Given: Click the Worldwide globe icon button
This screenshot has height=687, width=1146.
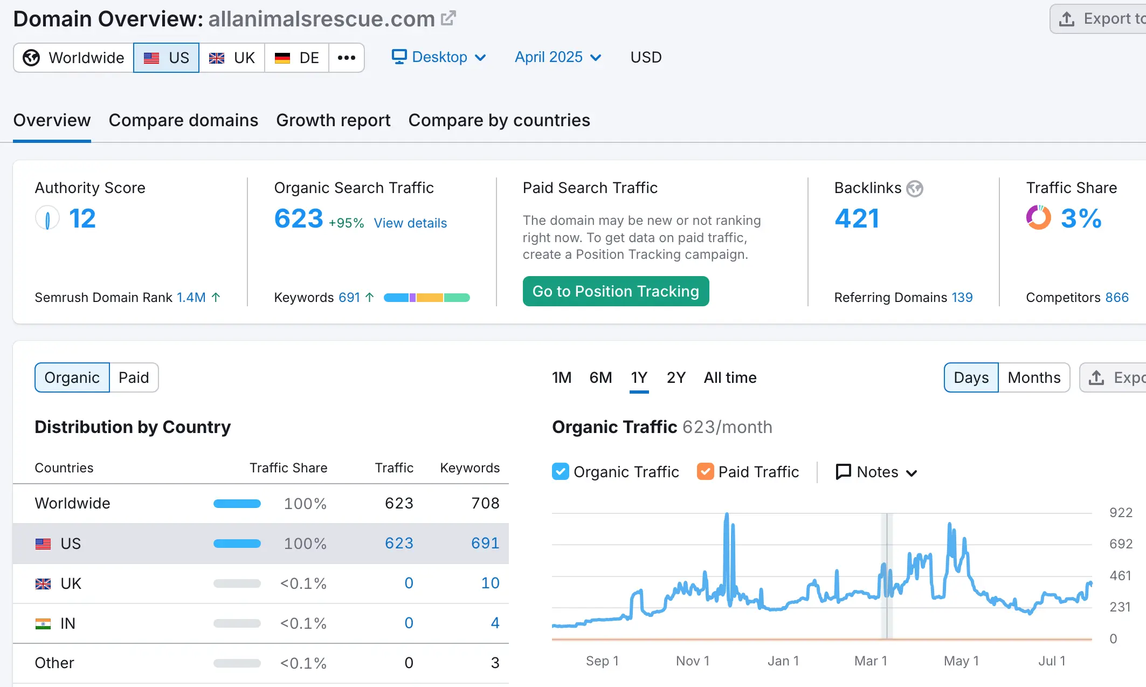Looking at the screenshot, I should point(31,58).
